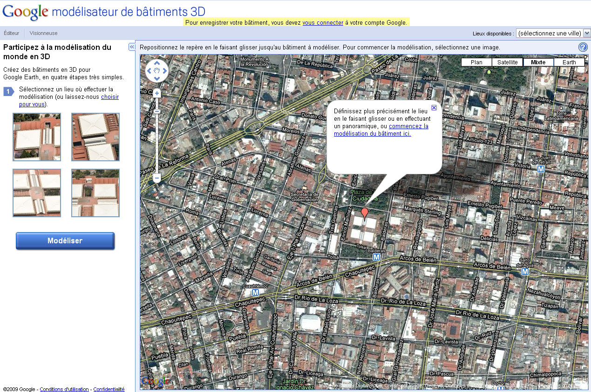Click the Google logo in the header

(26, 12)
